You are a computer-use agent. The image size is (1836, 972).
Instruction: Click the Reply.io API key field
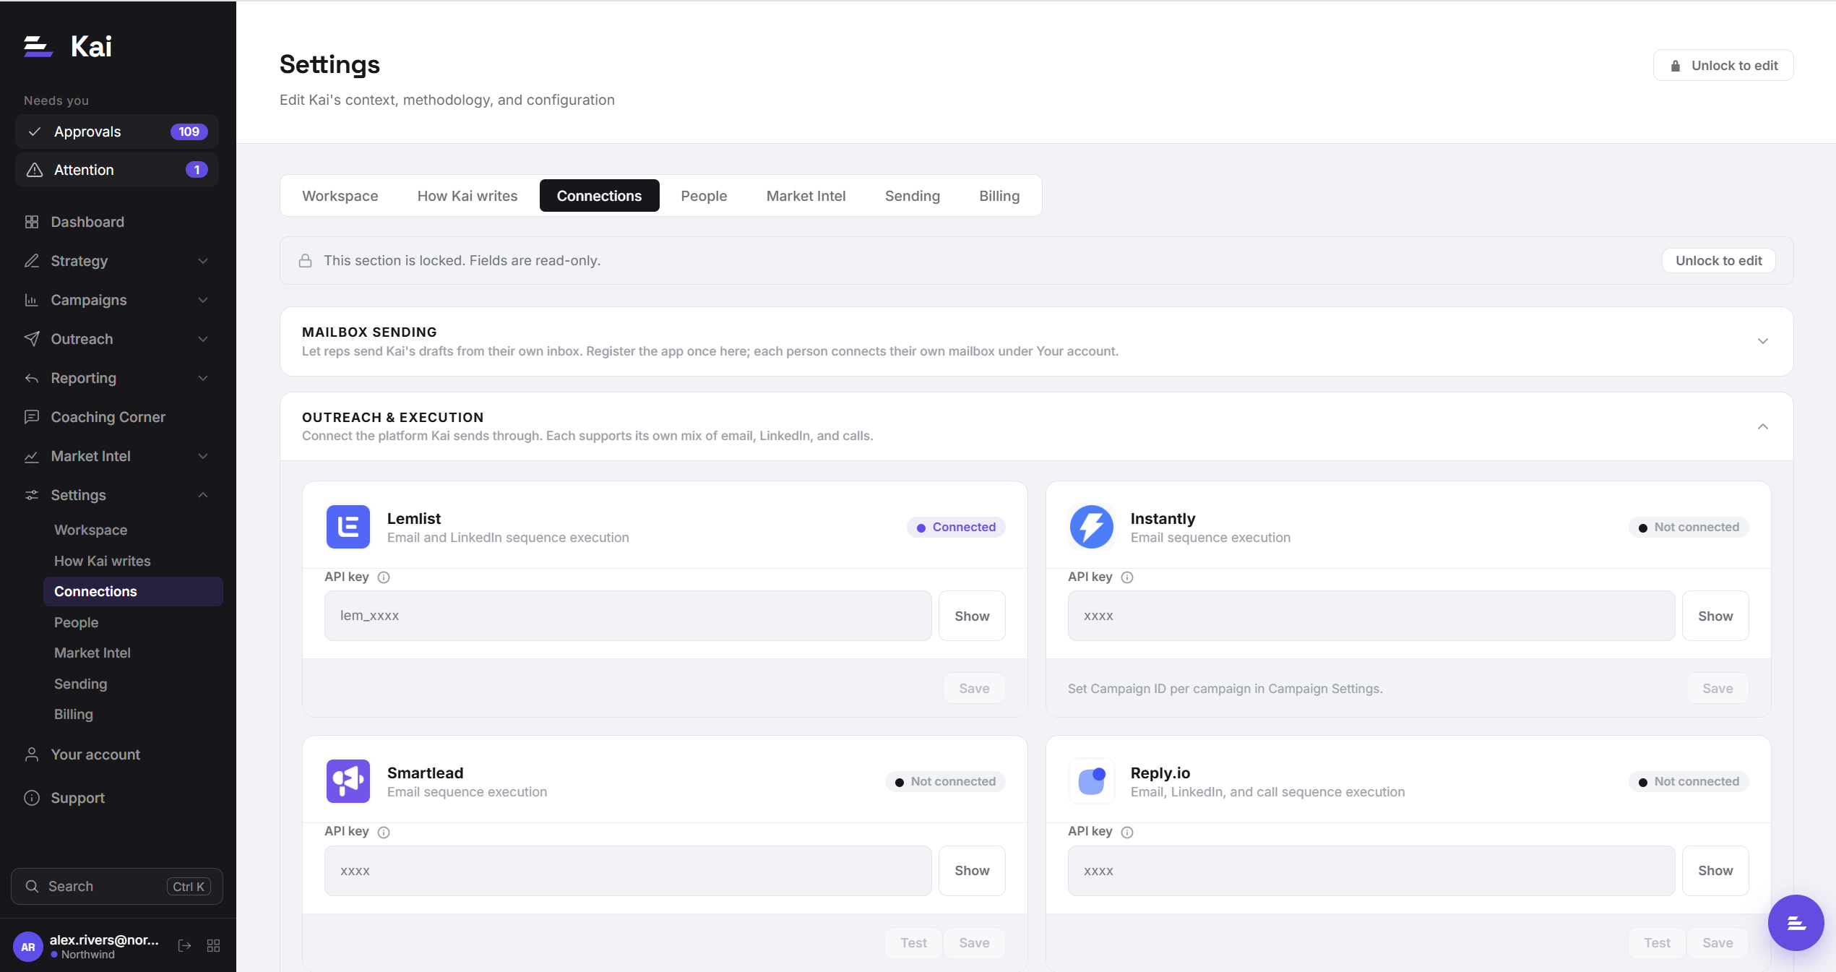pos(1371,871)
